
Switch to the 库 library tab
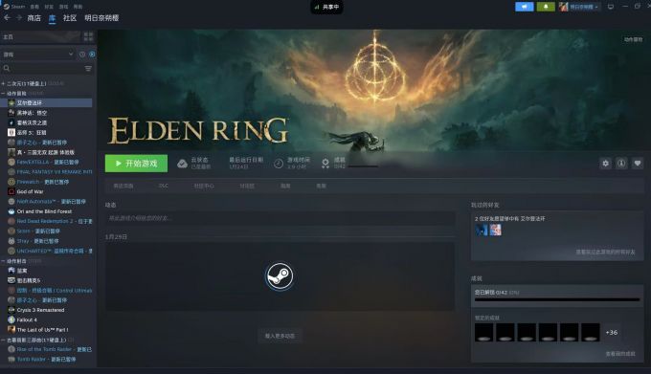click(x=52, y=18)
